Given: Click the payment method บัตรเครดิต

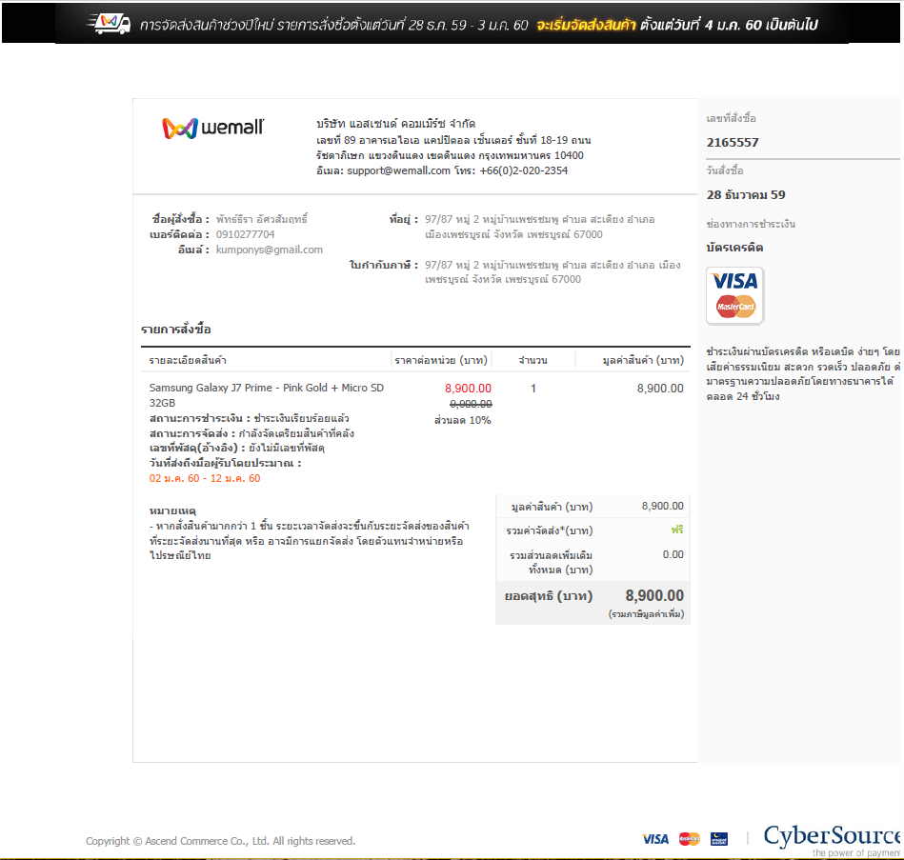Looking at the screenshot, I should click(735, 248).
